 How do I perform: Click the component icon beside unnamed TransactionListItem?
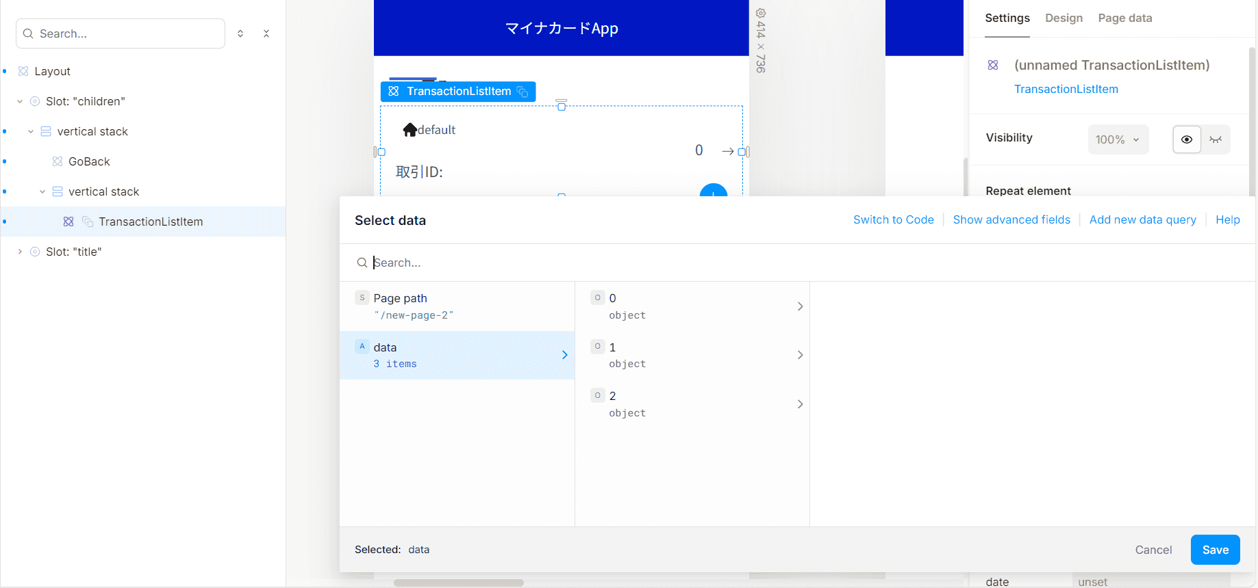coord(993,65)
